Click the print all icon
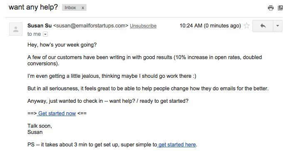The width and height of the screenshot is (287, 151). pos(271,8)
